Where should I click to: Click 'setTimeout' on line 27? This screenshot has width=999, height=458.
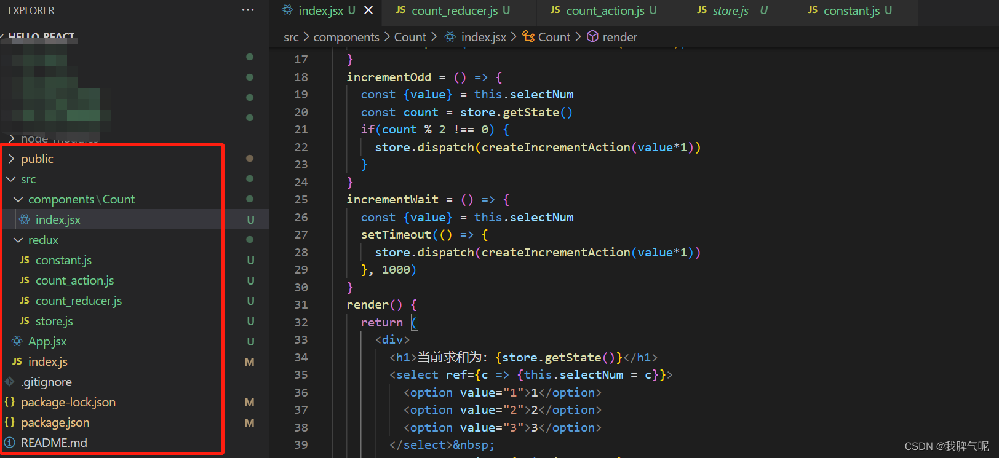[396, 235]
